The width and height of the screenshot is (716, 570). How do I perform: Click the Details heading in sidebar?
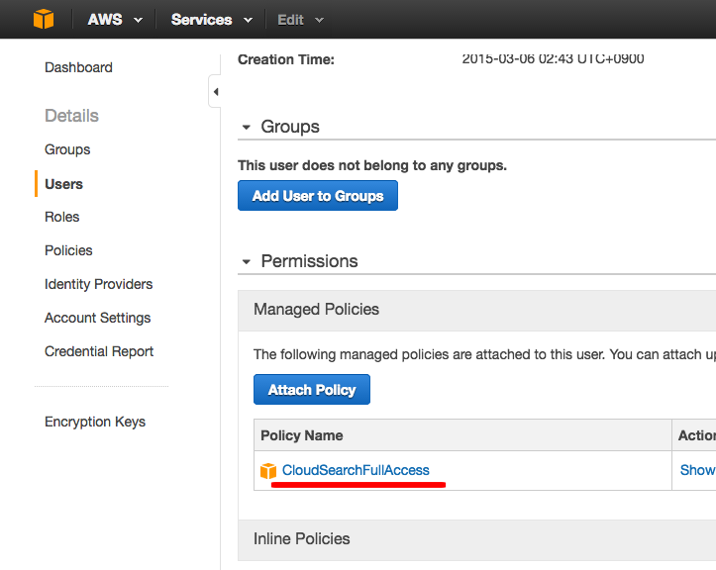(x=71, y=116)
